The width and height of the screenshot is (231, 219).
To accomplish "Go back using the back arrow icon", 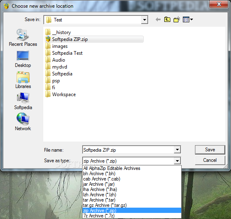I will 158,19.
